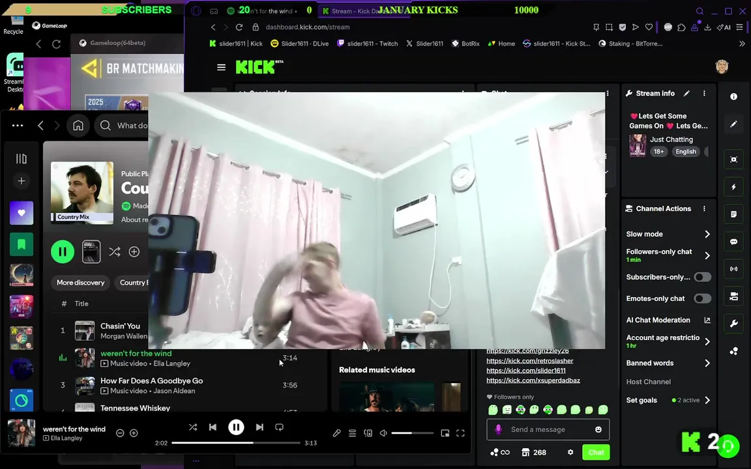
Task: Go to Spotify home icon
Action: (x=78, y=125)
